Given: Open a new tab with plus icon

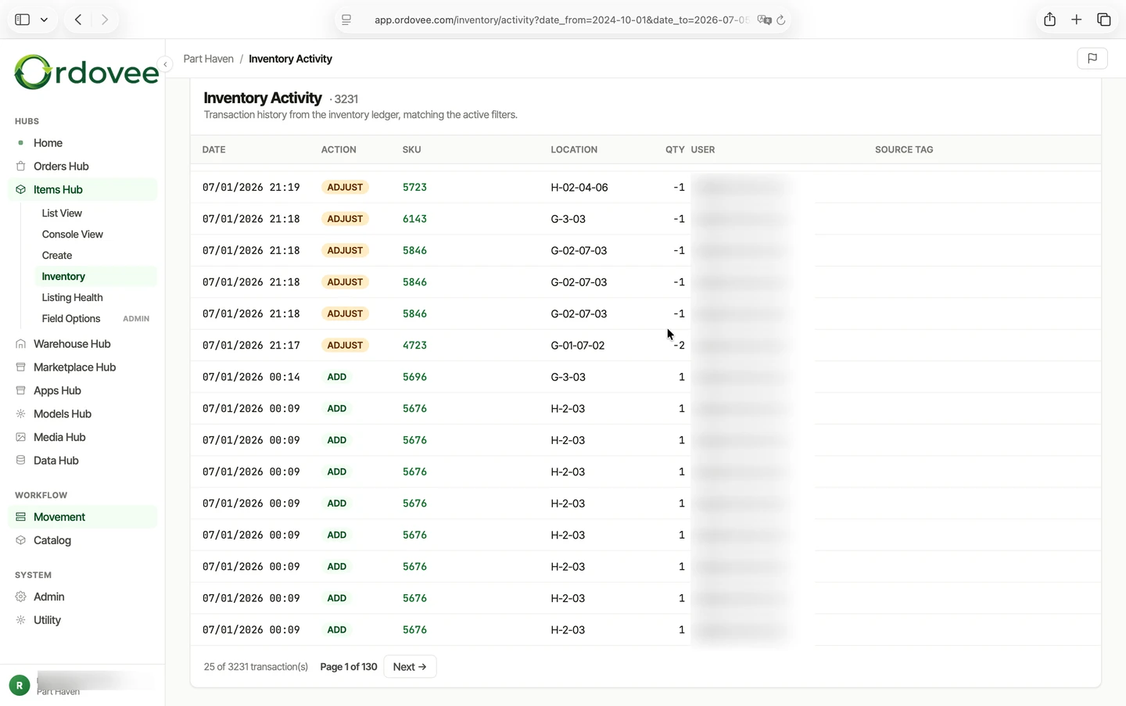Looking at the screenshot, I should tap(1076, 20).
